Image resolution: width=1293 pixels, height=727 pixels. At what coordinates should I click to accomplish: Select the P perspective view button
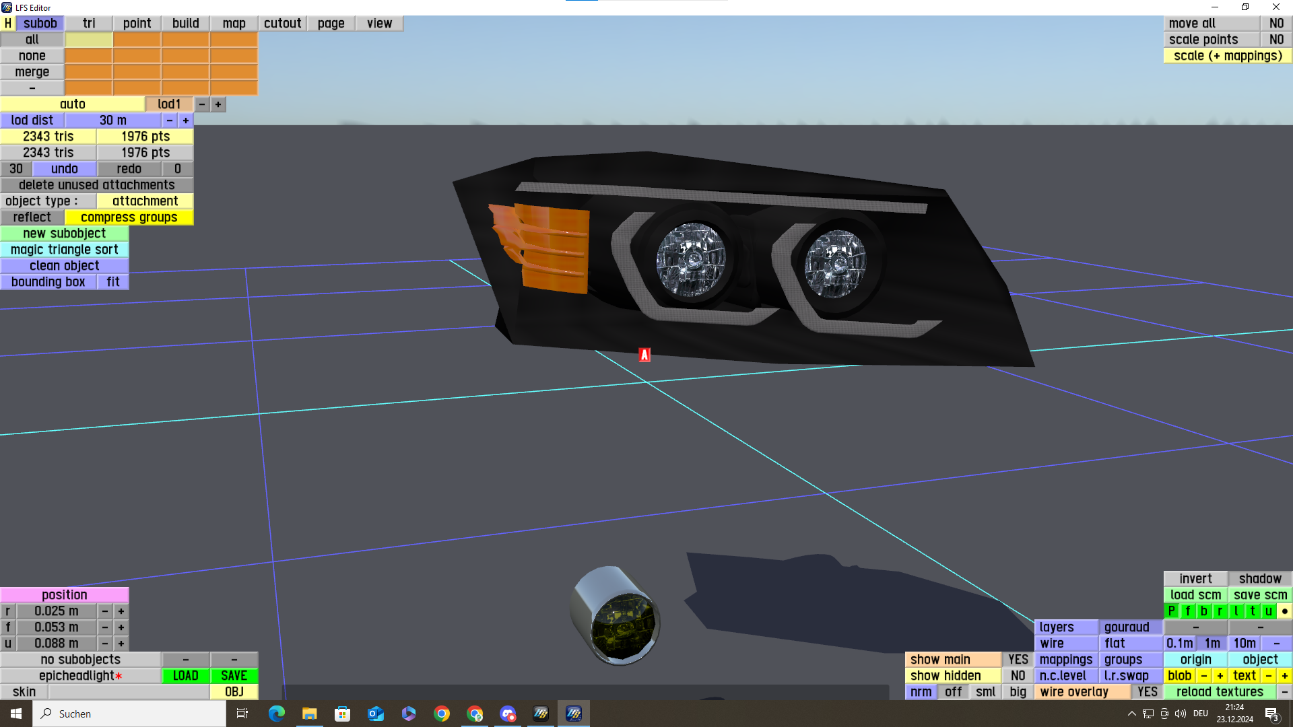pos(1172,611)
